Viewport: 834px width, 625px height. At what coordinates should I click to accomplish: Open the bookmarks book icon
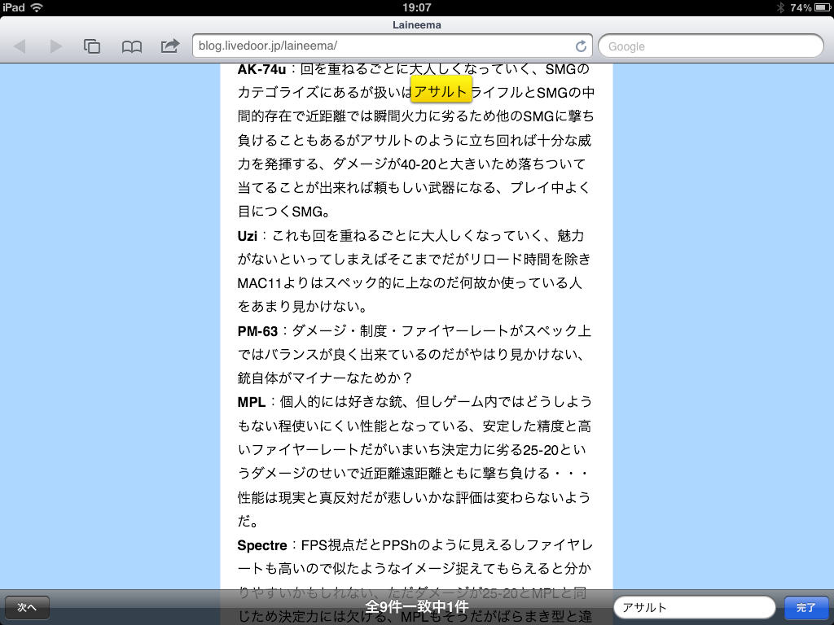[131, 46]
